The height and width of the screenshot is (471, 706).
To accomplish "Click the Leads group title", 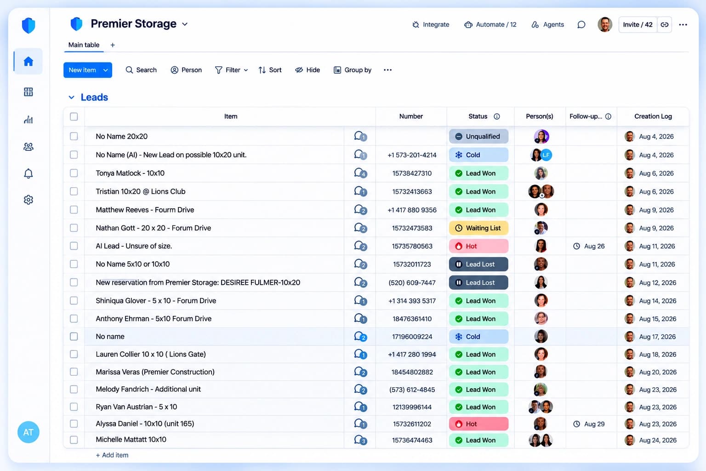I will point(94,97).
